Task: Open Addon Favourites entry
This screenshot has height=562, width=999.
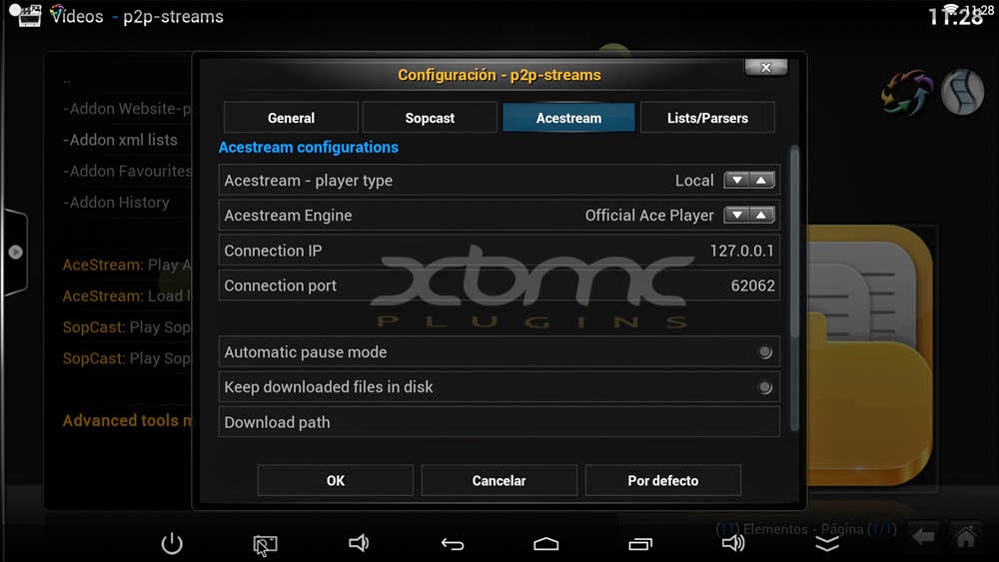Action: pos(128,171)
